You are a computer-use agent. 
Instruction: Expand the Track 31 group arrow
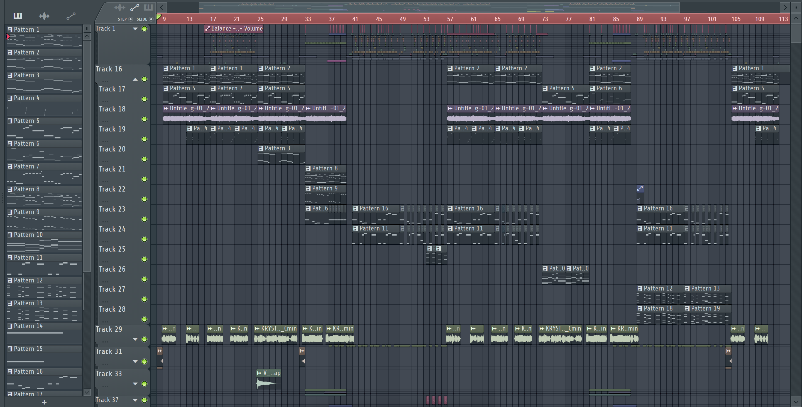pyautogui.click(x=135, y=362)
